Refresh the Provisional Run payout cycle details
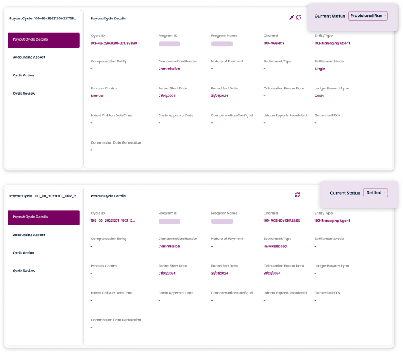This screenshot has width=403, height=353. pos(298,18)
